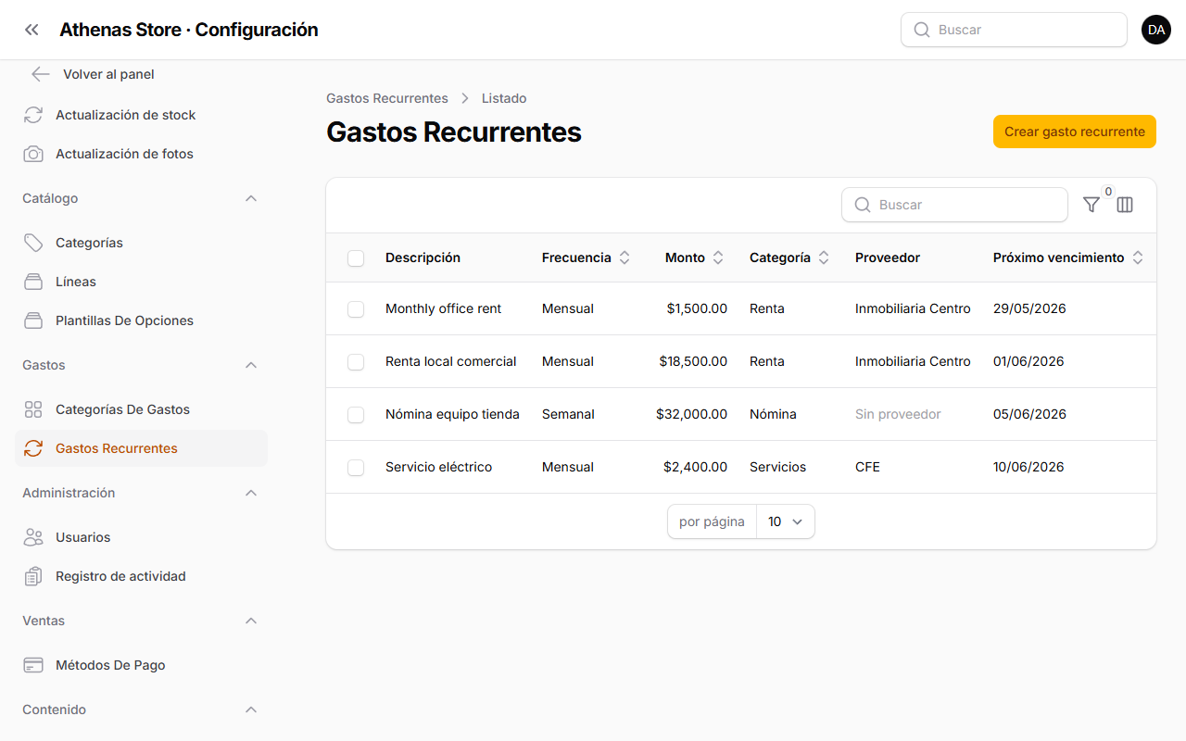
Task: Check the Renta local comercial row
Action: tap(356, 362)
